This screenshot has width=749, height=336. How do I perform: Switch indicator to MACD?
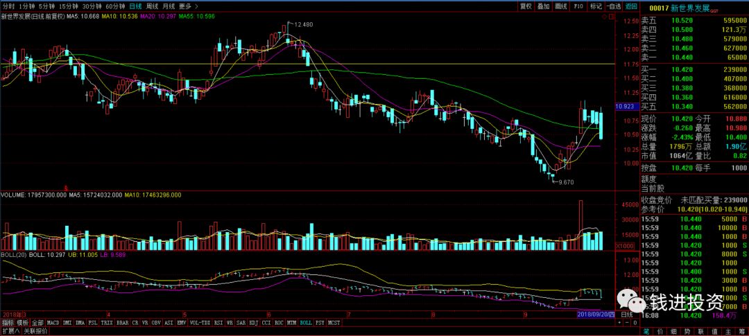pyautogui.click(x=53, y=323)
